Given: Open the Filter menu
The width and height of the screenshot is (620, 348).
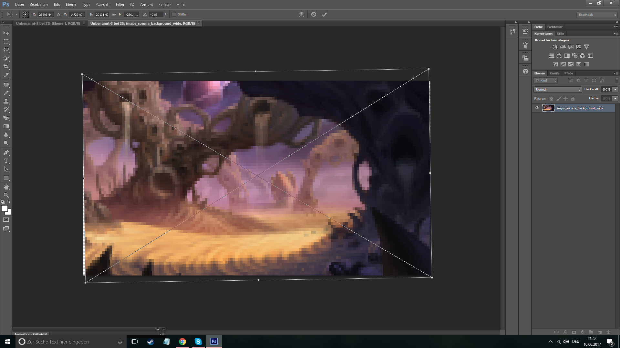Looking at the screenshot, I should (x=120, y=5).
